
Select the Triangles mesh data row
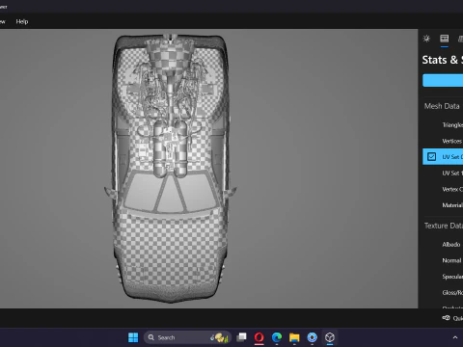pos(443,125)
